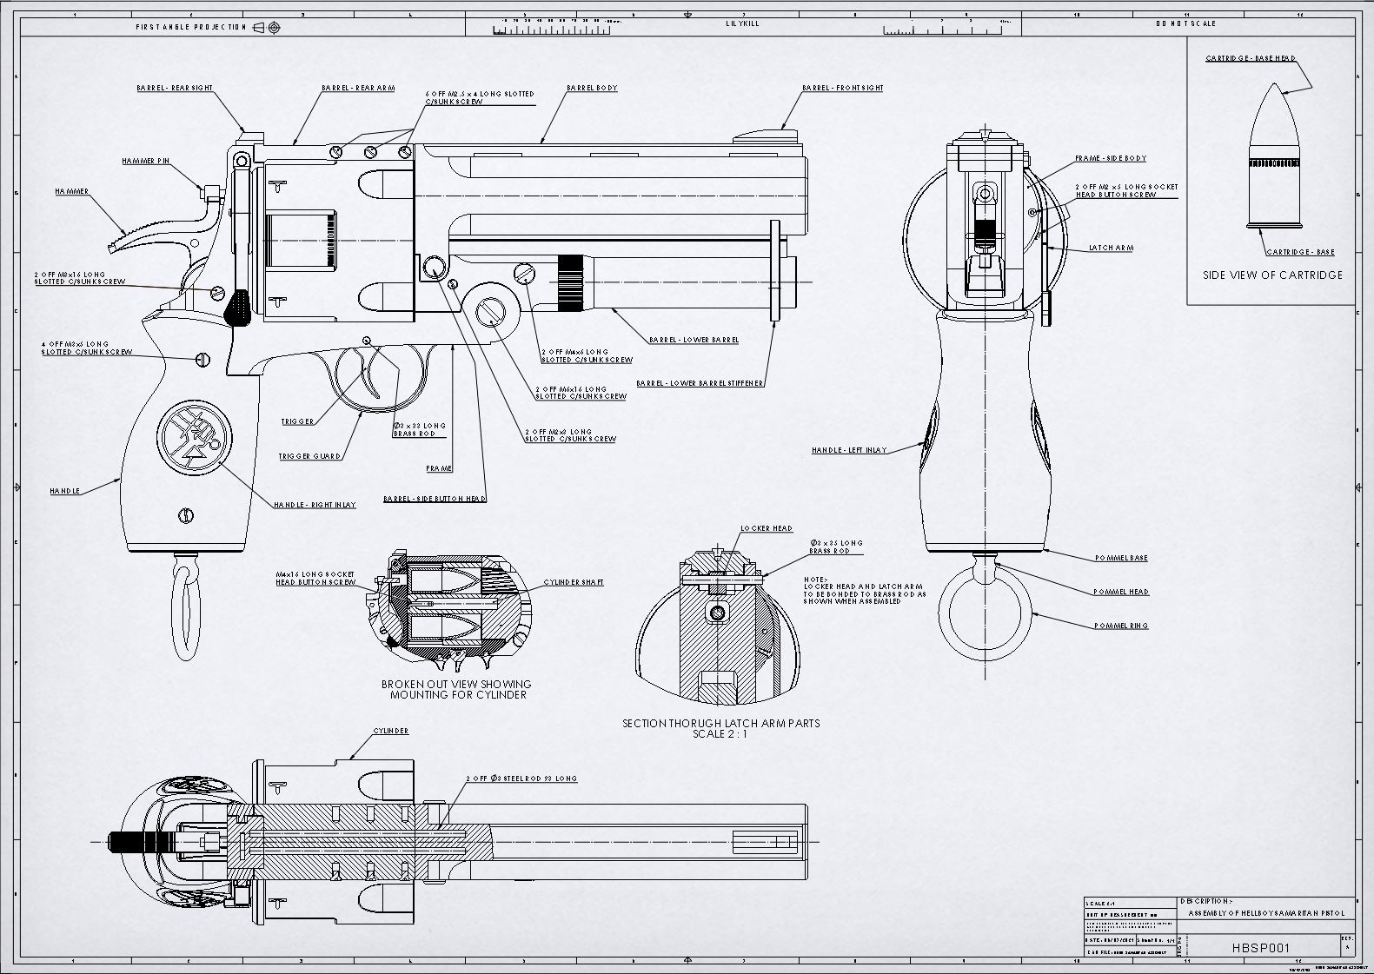Select the 'BARREL - SIDE BUTTON HEAD' label
Viewport: 1374px width, 974px height.
(435, 499)
